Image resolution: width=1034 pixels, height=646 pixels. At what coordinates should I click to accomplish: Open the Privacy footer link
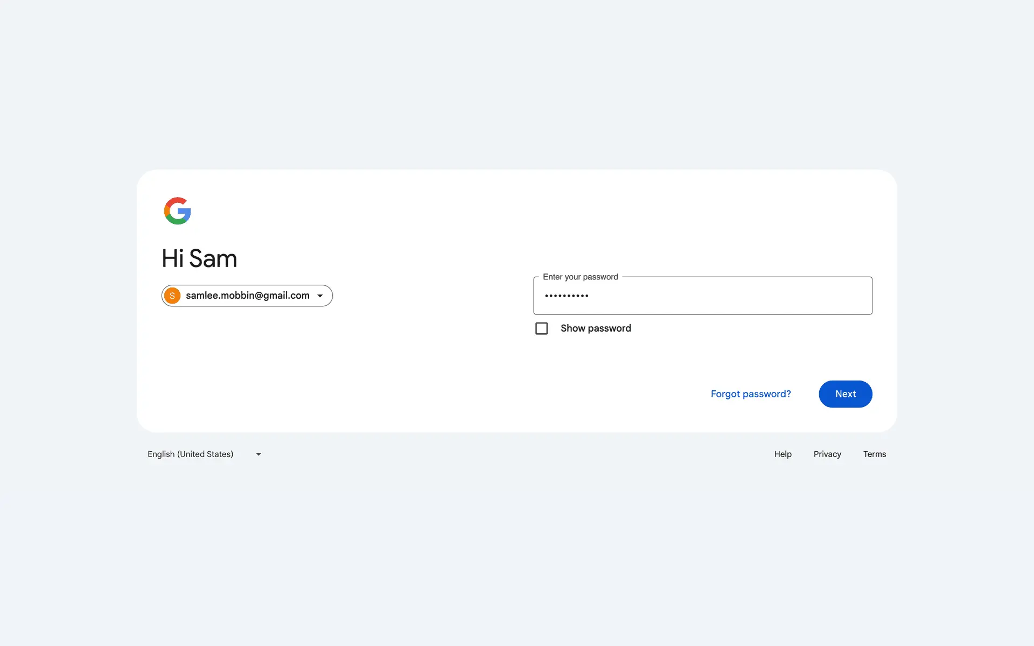(827, 454)
